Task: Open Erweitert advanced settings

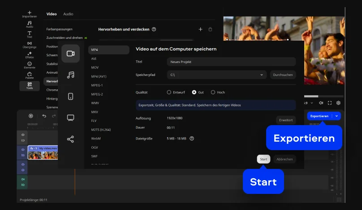Action: [x=286, y=120]
